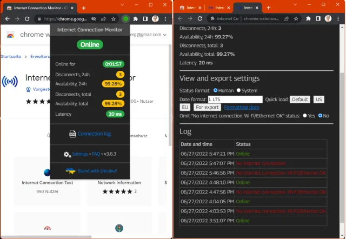The height and width of the screenshot is (239, 346).
Task: Bookmark this page with star in left window
Action: pos(114,19)
